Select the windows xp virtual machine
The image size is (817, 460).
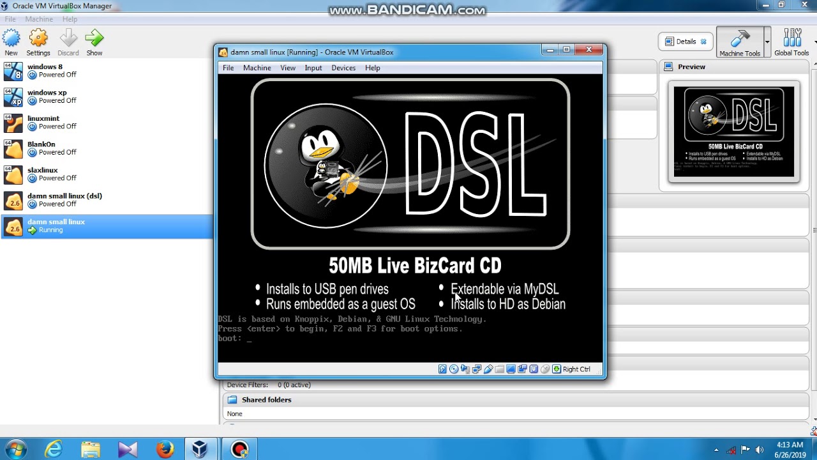[x=107, y=96]
